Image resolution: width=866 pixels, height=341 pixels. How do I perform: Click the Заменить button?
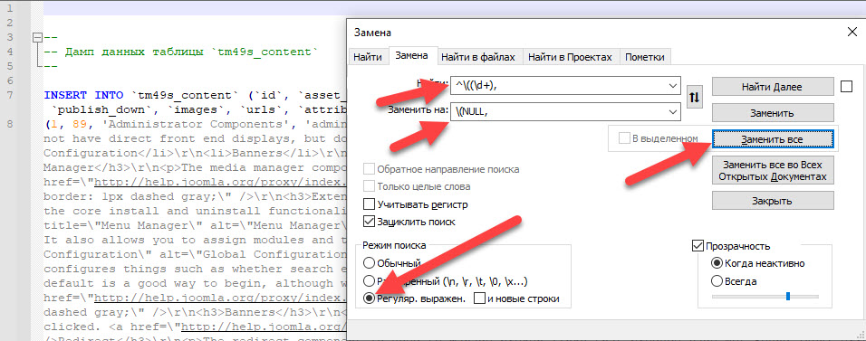pos(773,113)
